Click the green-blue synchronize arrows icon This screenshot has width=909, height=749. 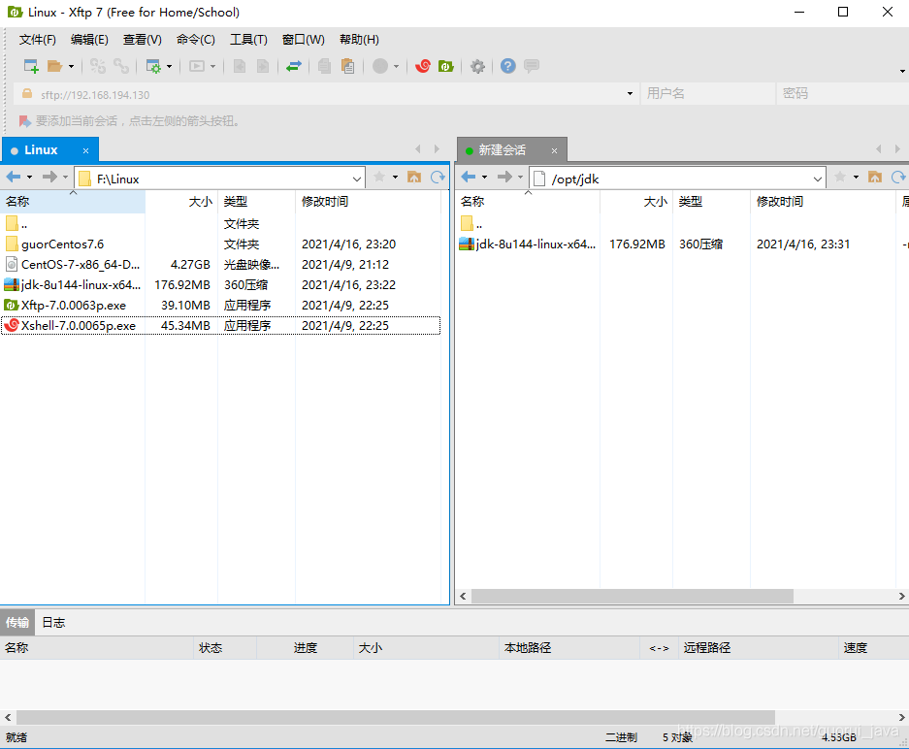294,66
